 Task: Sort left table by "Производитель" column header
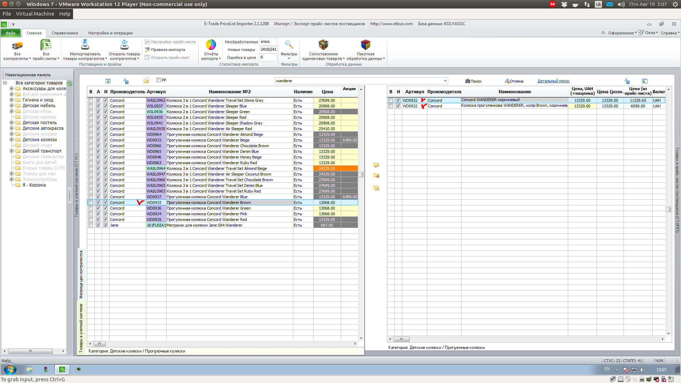tap(128, 92)
